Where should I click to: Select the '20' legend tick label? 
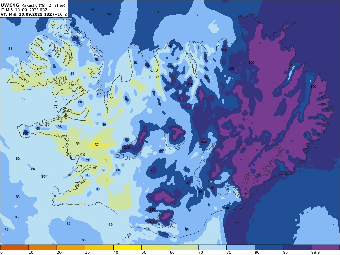pos(59,252)
